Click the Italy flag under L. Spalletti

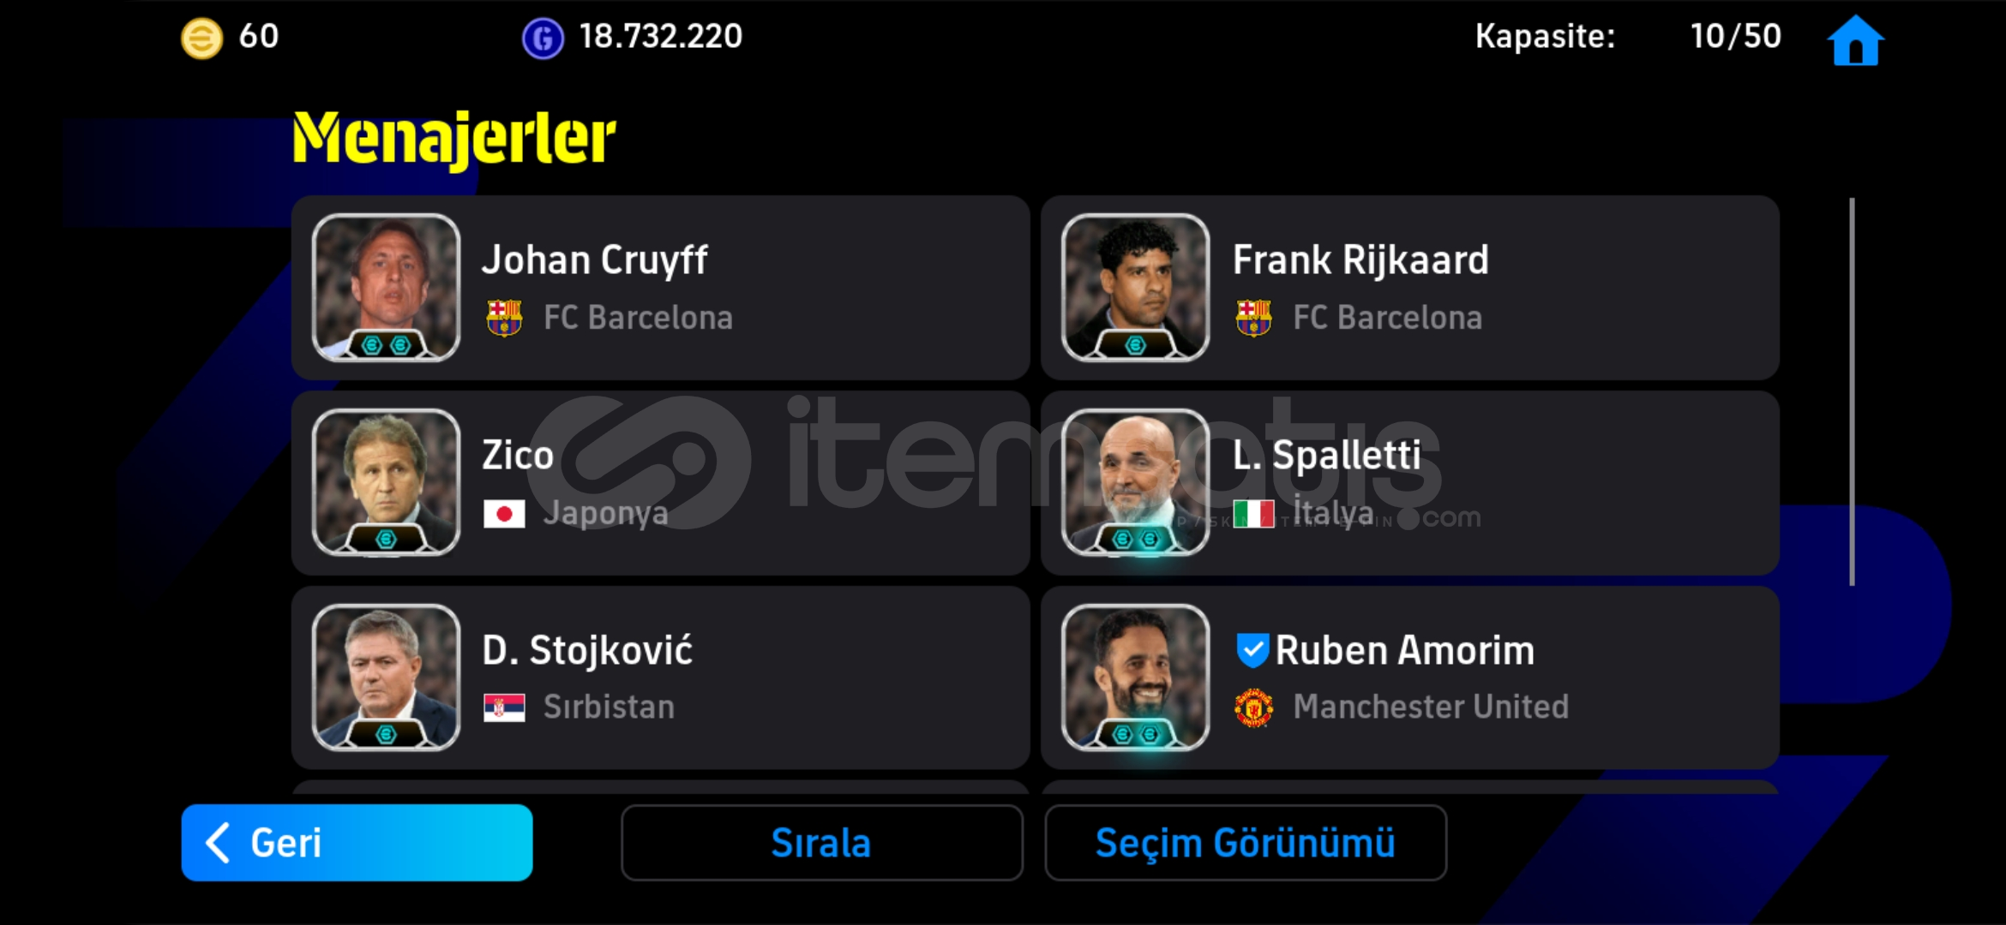[x=1253, y=514]
